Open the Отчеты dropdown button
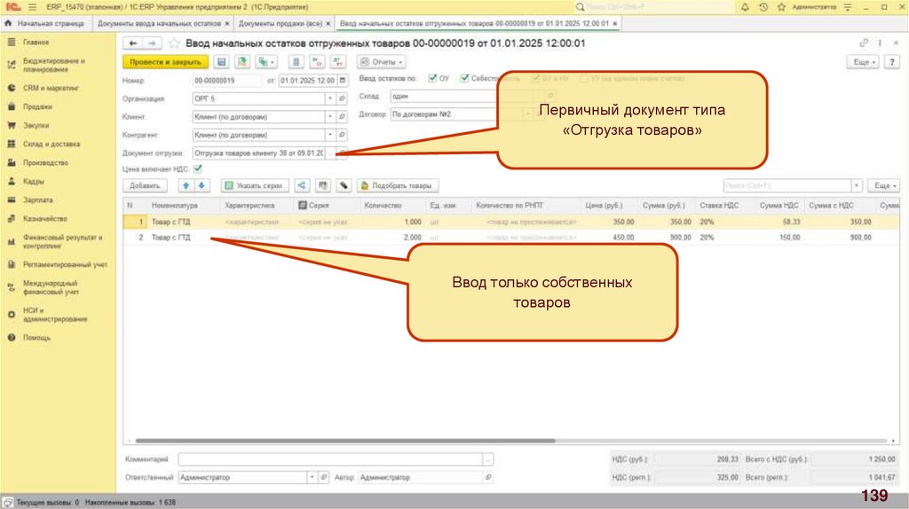Screen dimensions: 909x509 pyautogui.click(x=382, y=62)
